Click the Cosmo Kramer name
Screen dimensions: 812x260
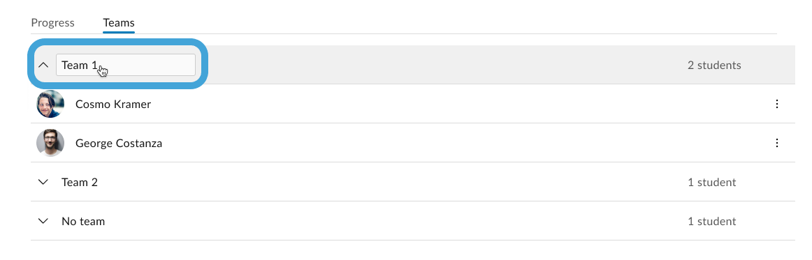coord(113,105)
